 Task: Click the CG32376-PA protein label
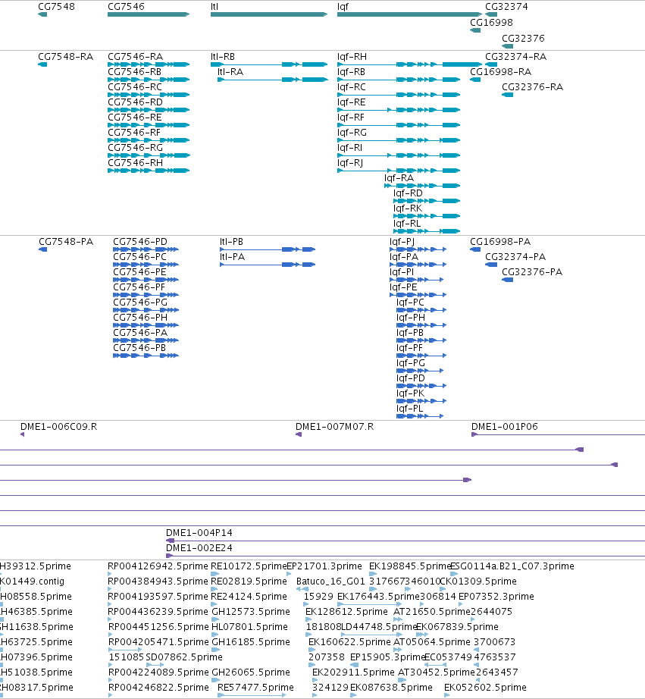click(x=532, y=272)
